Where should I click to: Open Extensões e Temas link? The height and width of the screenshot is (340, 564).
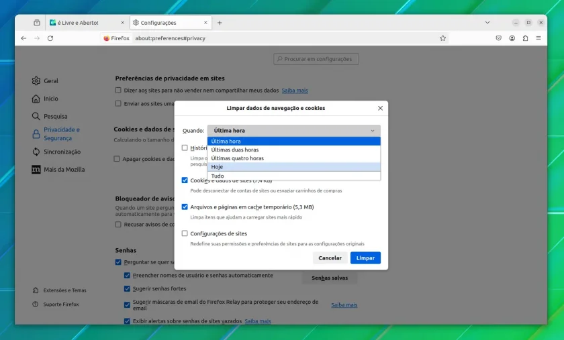pos(59,290)
